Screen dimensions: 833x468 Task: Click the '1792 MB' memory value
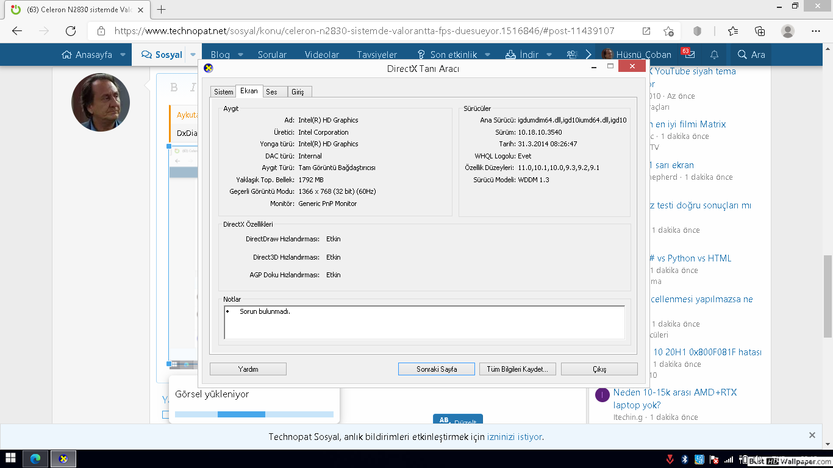click(x=311, y=180)
